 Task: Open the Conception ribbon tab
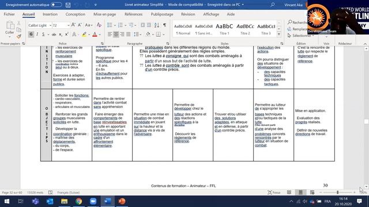[x=76, y=14]
